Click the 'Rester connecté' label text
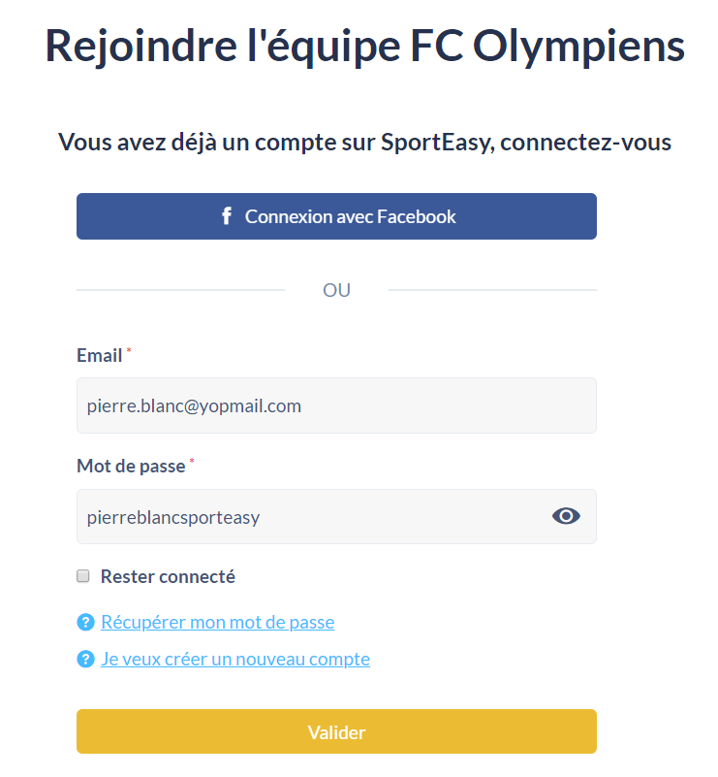Viewport: 718px width, 777px height. [168, 577]
